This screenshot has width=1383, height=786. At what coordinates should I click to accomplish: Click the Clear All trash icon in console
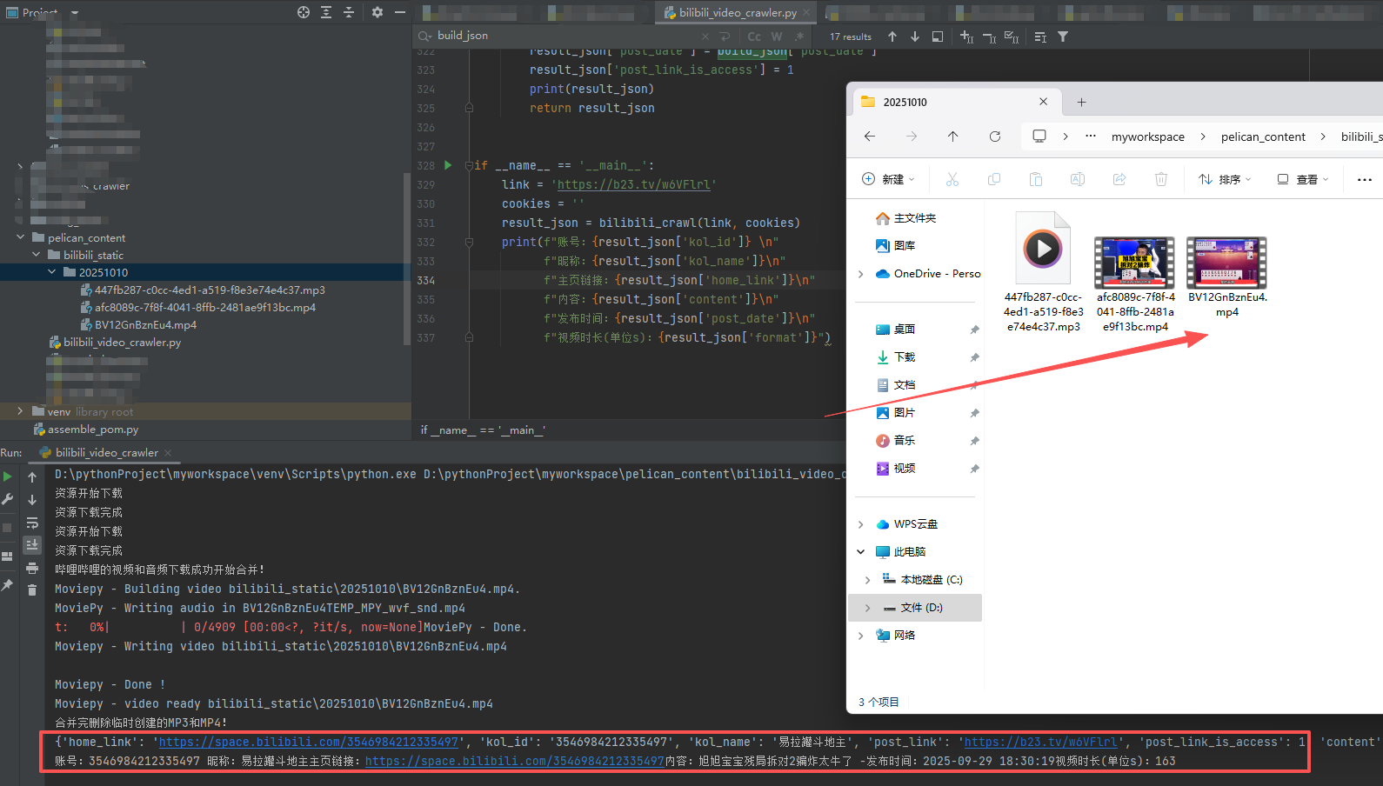coord(32,590)
